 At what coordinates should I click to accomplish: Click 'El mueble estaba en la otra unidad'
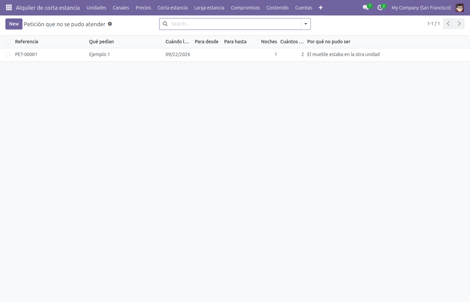[x=343, y=54]
